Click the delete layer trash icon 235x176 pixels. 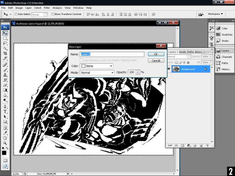pos(207,145)
